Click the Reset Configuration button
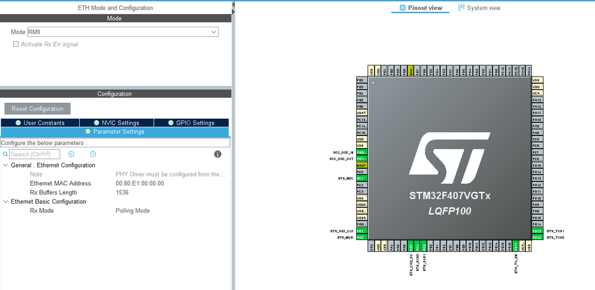The image size is (595, 290). 38,109
